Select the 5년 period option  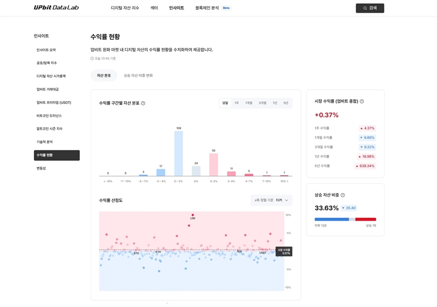pos(286,103)
